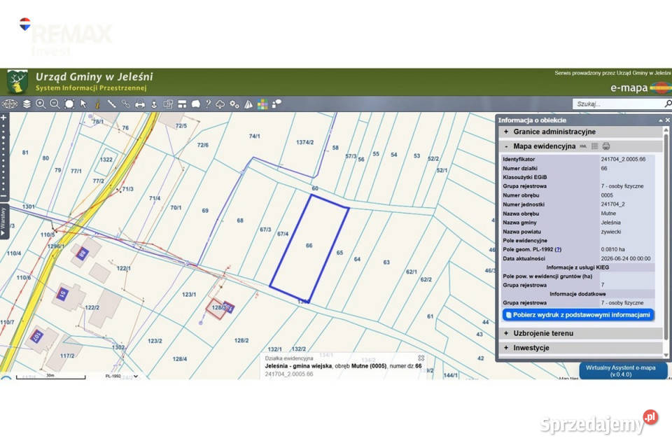Click the map zoom level slider track

[3, 157]
